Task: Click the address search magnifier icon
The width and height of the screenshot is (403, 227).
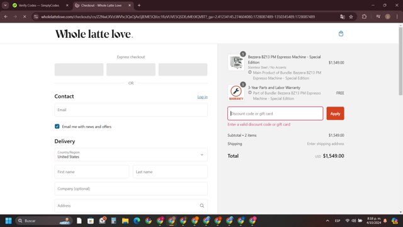Action: click(x=201, y=206)
